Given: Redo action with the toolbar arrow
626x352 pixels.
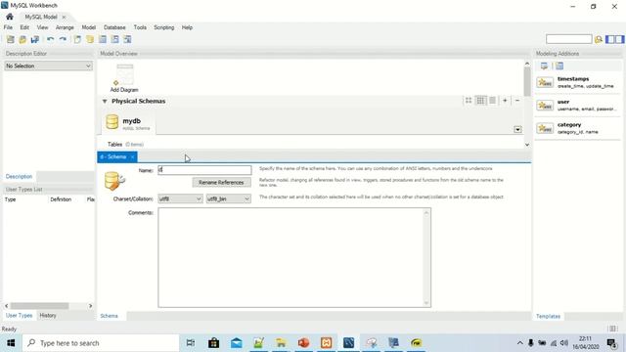Looking at the screenshot, I should point(63,39).
